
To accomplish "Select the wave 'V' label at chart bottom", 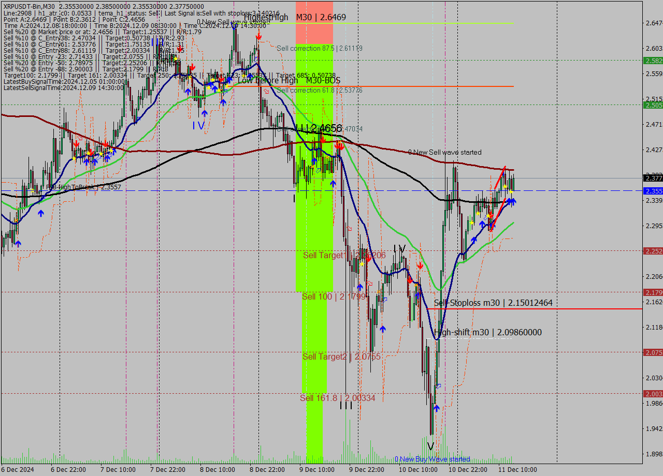I will click(x=430, y=446).
